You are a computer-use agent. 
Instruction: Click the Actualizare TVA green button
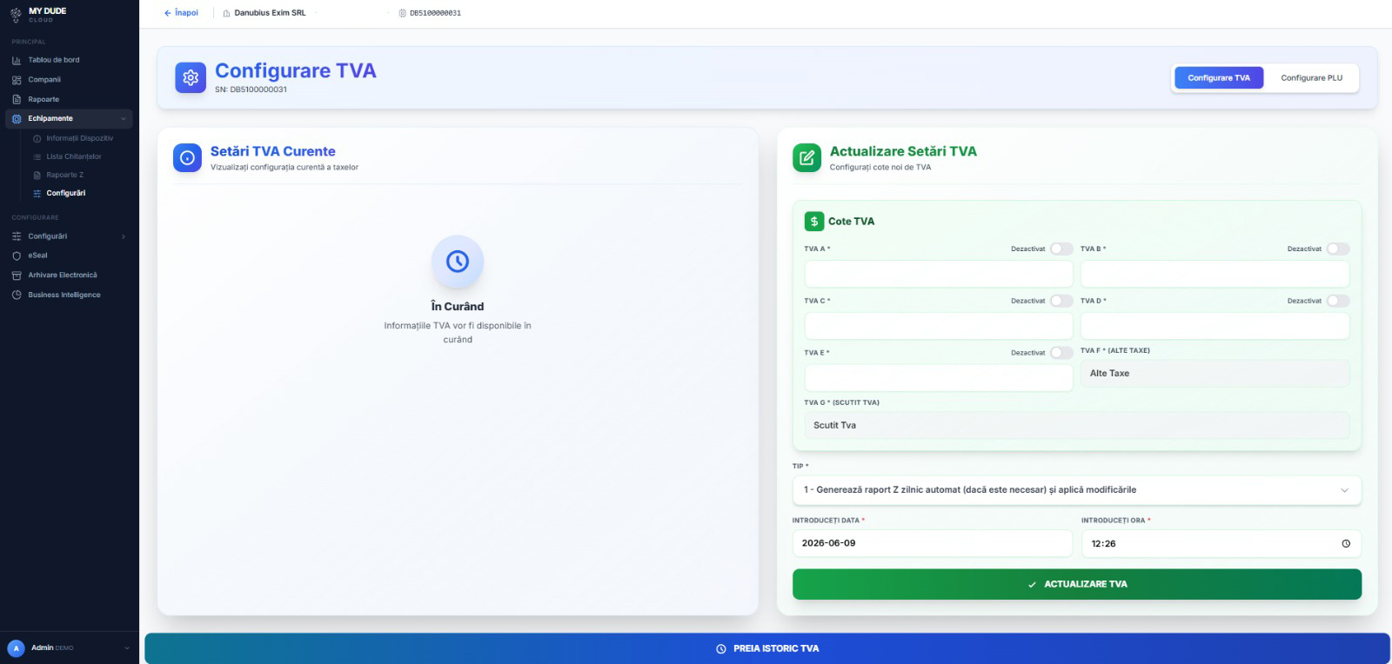[1077, 584]
